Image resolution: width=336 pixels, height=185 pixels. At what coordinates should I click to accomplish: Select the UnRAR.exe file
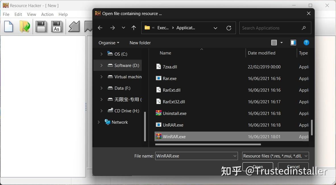173,125
